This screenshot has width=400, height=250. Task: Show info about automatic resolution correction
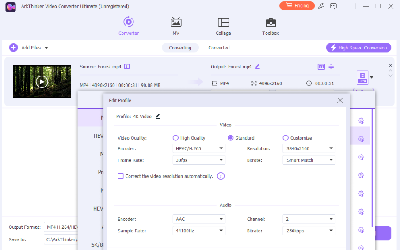pyautogui.click(x=221, y=176)
